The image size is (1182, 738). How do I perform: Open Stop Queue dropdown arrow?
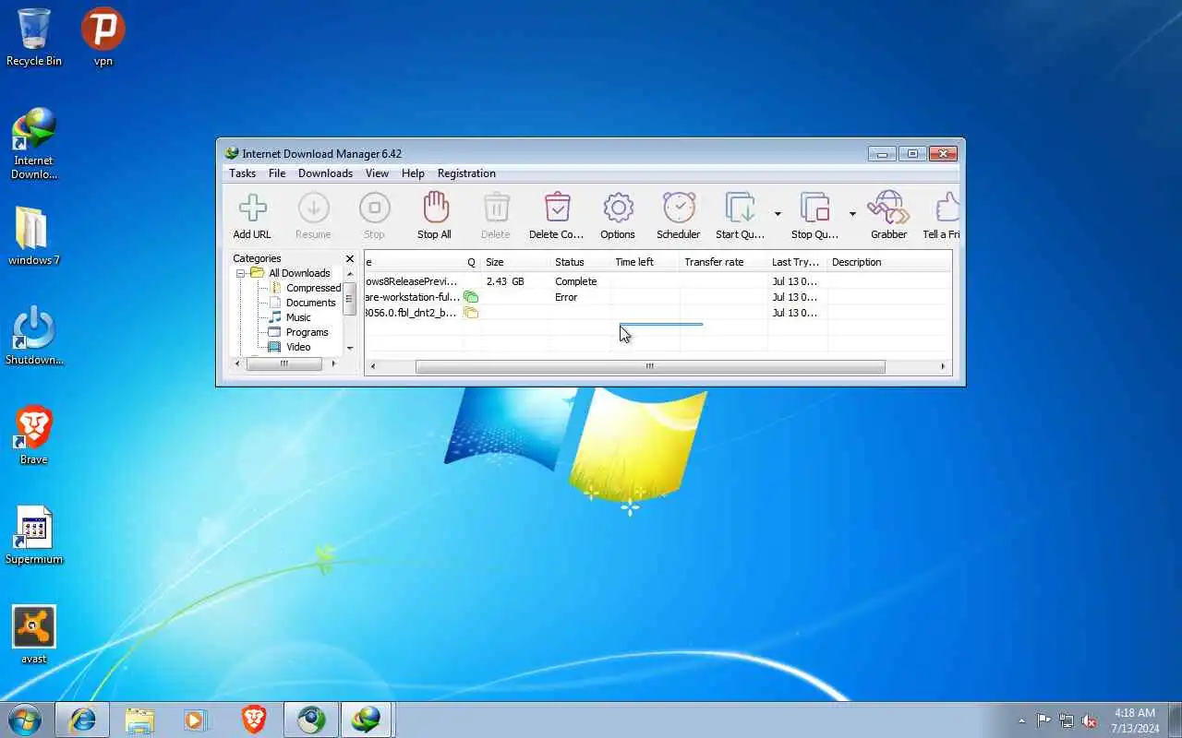coord(852,214)
